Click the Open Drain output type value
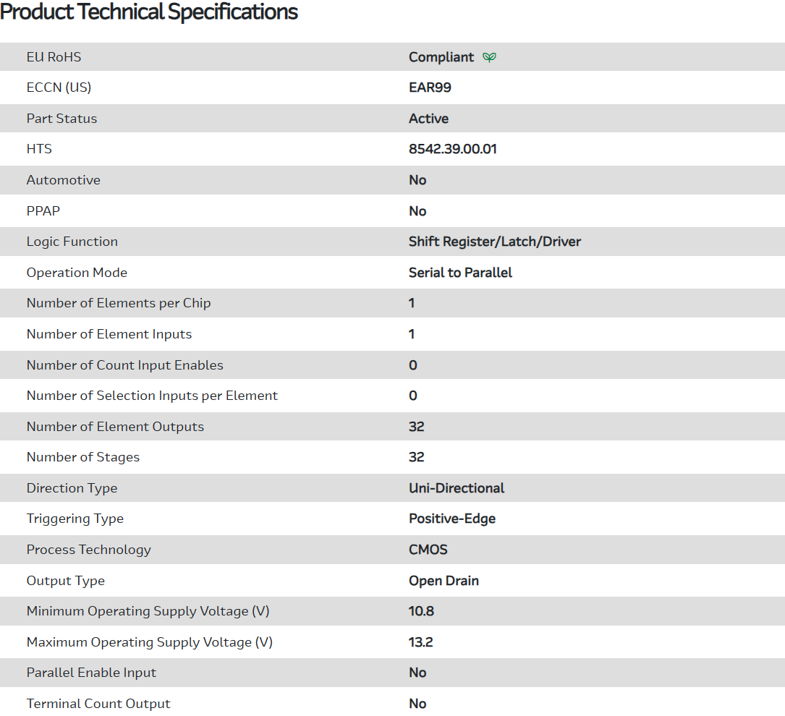Image resolution: width=785 pixels, height=716 pixels. coord(444,581)
